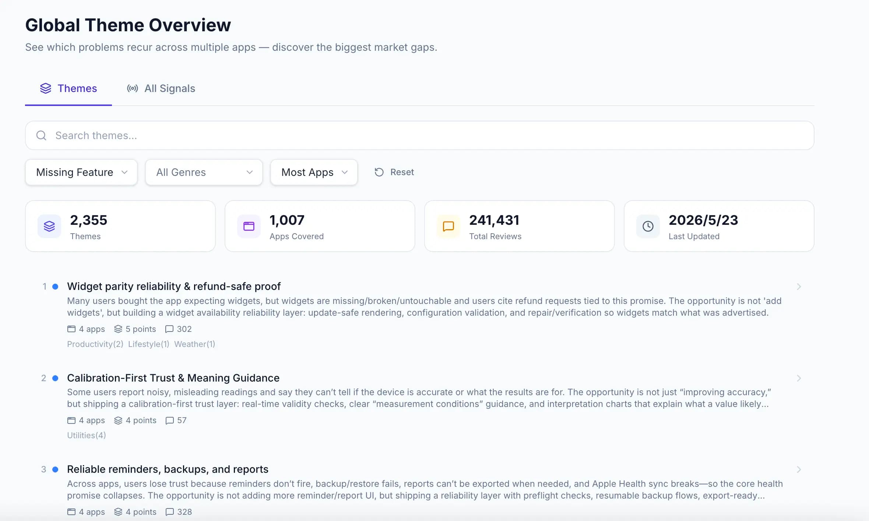Expand the Reliable reminders theme chevron
869x521 pixels.
799,469
